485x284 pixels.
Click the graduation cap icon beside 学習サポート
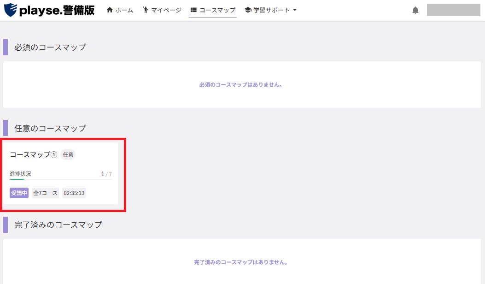pos(248,10)
